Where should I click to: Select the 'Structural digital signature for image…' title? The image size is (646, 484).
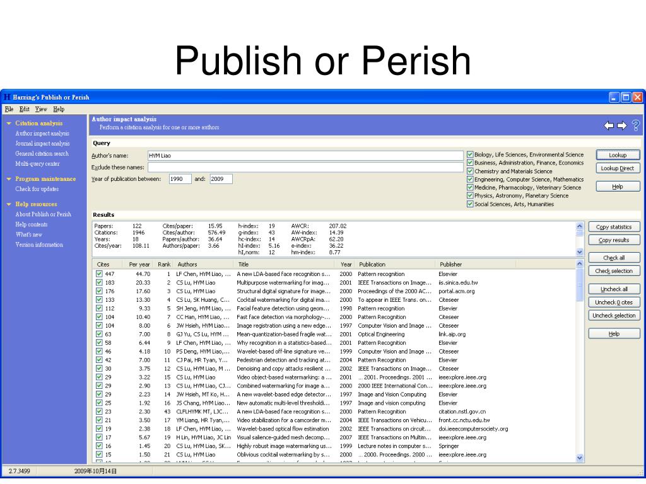pyautogui.click(x=283, y=291)
